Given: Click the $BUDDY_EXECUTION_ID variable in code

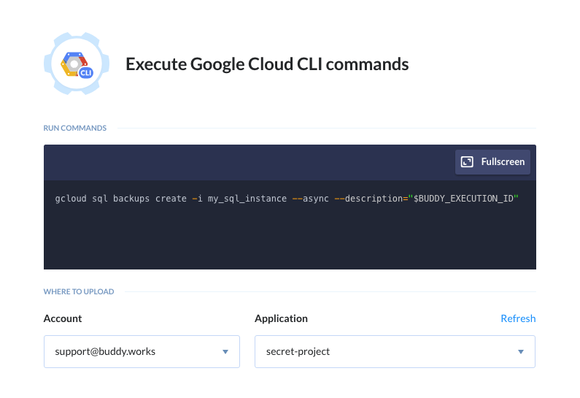Looking at the screenshot, I should (x=463, y=199).
